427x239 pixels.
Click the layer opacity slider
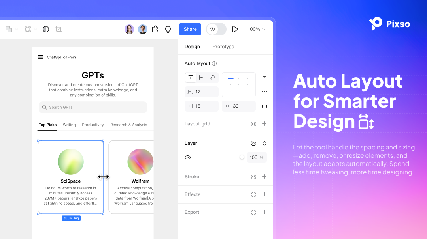pos(220,157)
